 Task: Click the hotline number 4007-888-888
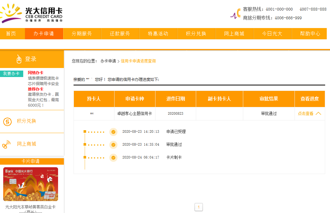coord(313,9)
